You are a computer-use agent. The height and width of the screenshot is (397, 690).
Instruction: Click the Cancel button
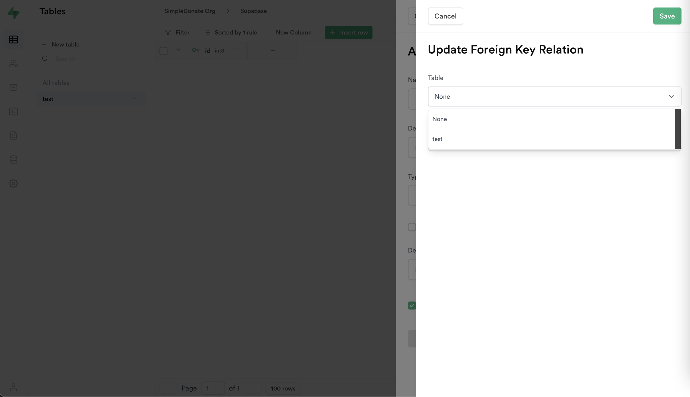(x=445, y=16)
